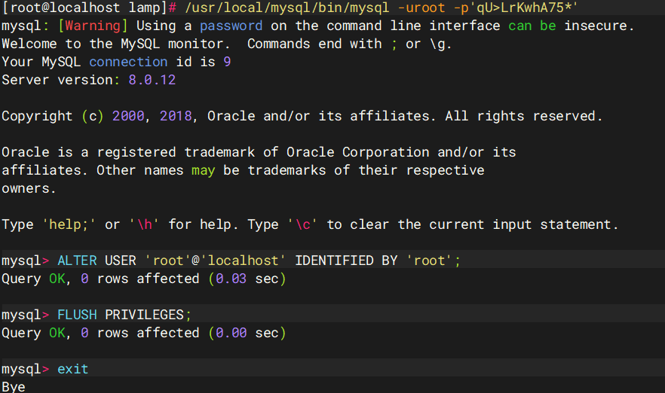665x393 pixels.
Task: Click the copyright year '2000'
Action: 128,116
